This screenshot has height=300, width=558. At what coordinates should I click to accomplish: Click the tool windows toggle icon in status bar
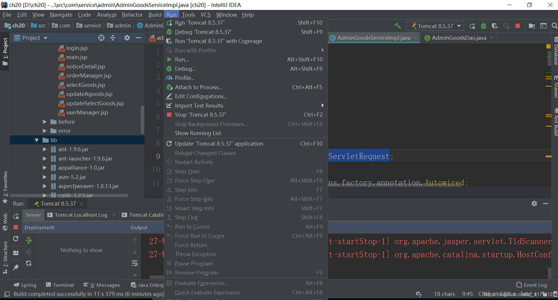[x=7, y=294]
